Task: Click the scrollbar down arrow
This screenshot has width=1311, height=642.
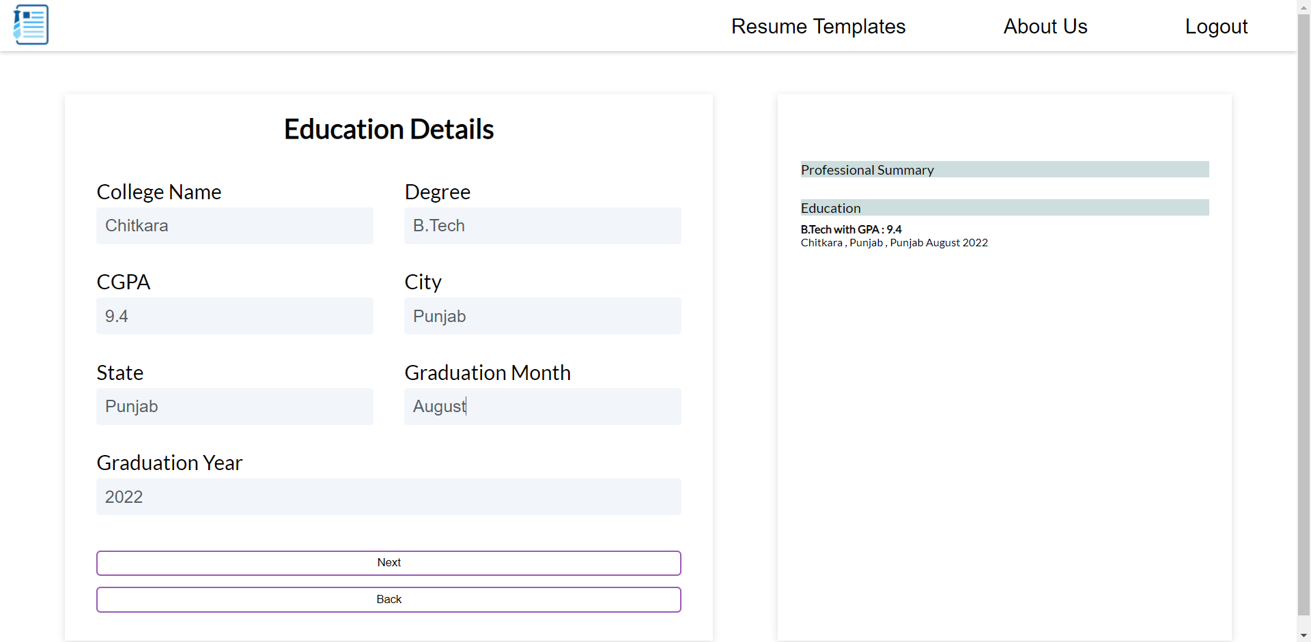Action: pos(1305,636)
